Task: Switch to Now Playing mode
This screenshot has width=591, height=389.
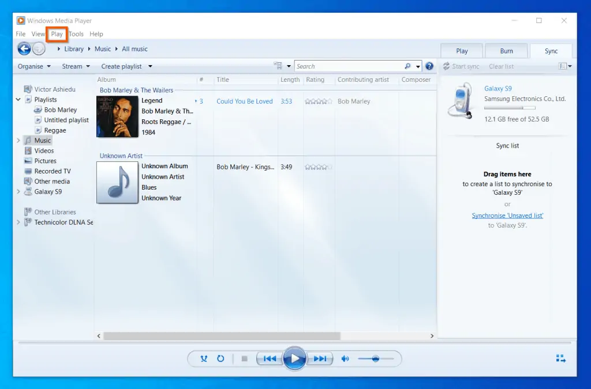Action: [560, 358]
